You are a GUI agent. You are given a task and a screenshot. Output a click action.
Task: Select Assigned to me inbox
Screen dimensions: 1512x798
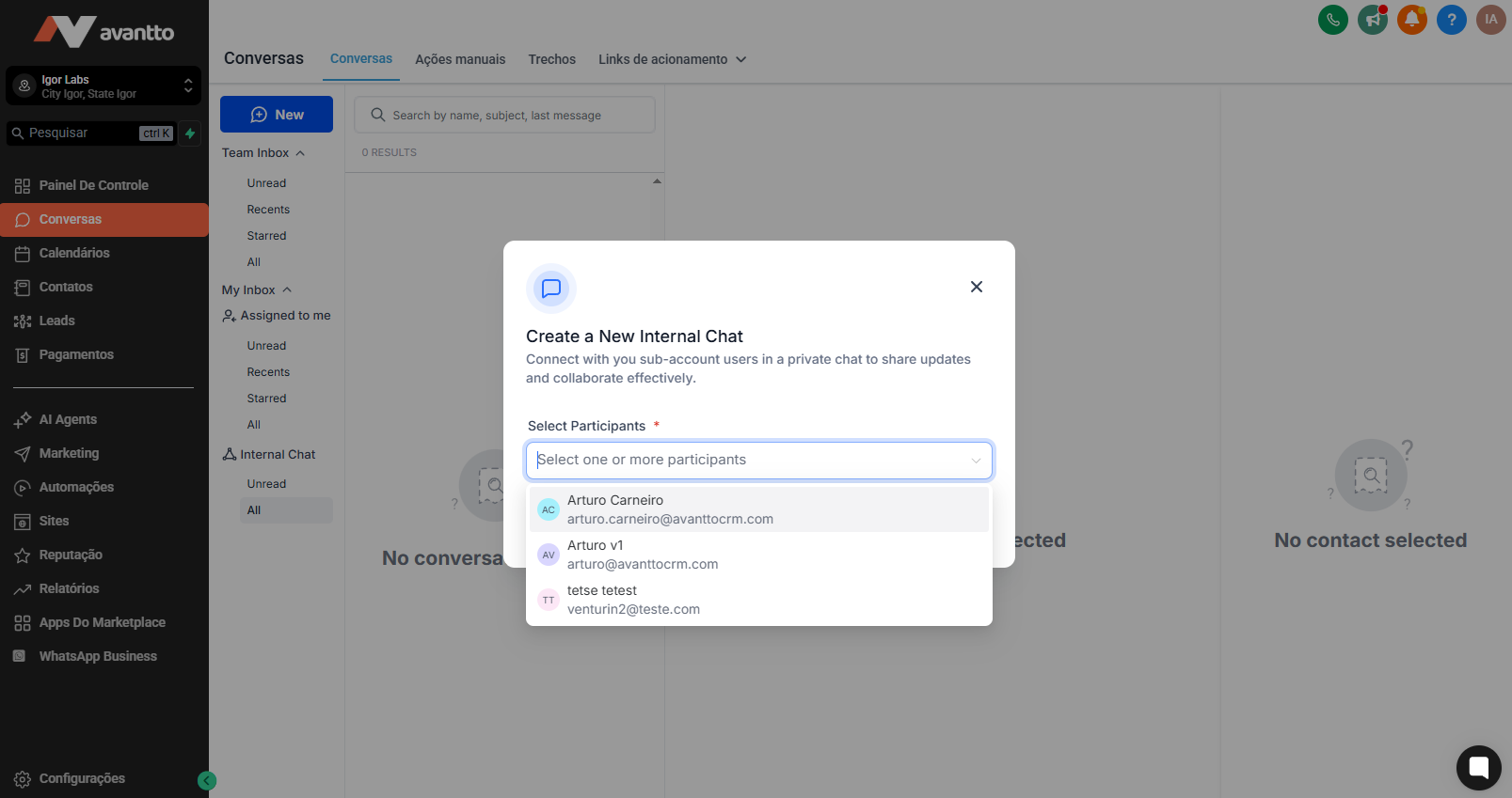tap(277, 316)
